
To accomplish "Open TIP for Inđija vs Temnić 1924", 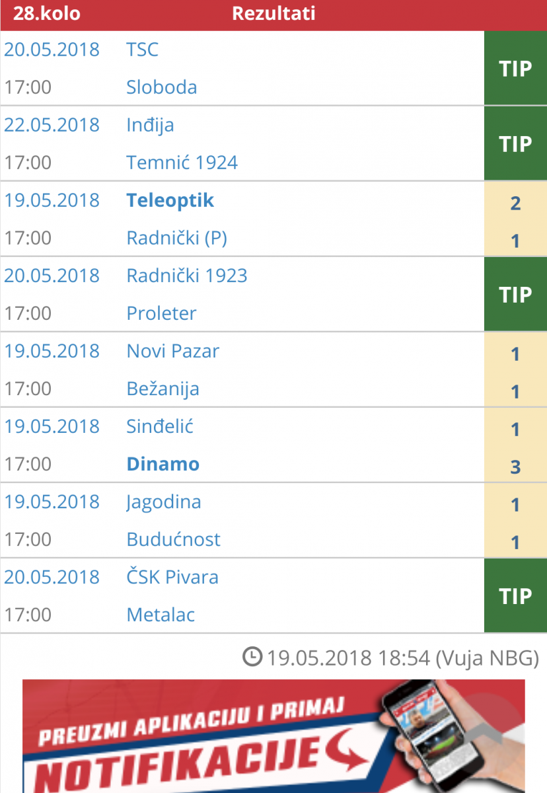I will [515, 143].
